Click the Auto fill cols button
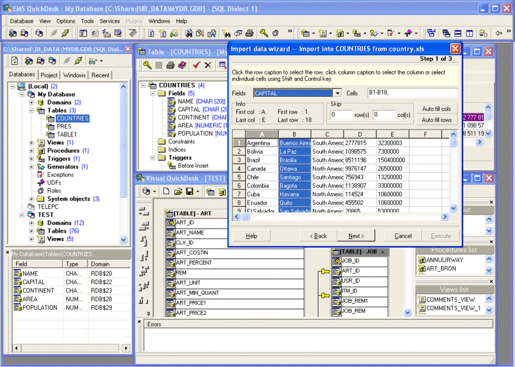The image size is (515, 367). tap(436, 109)
